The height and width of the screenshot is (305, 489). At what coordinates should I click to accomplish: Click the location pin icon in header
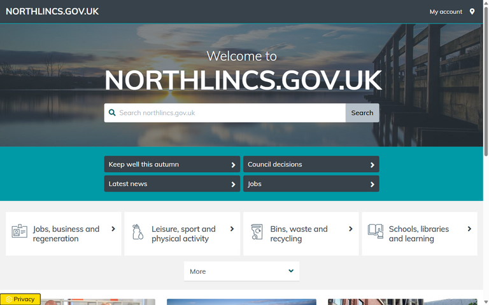tap(472, 11)
